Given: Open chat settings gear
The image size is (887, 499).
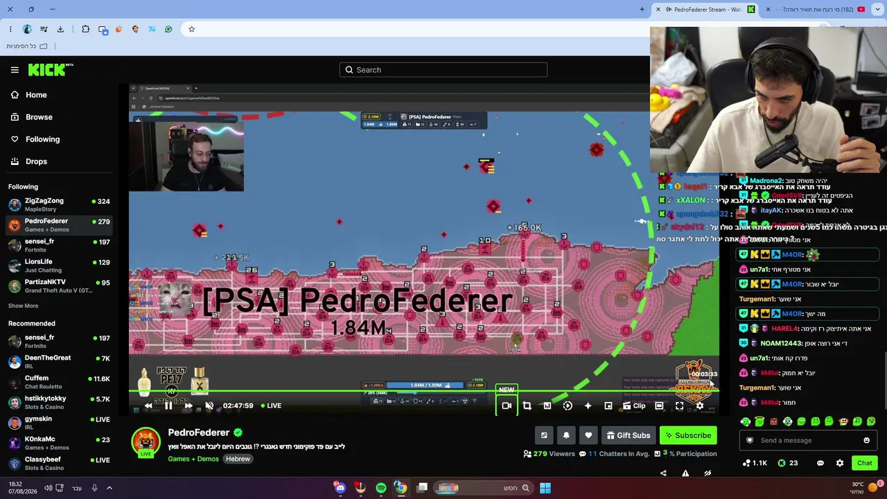Looking at the screenshot, I should pyautogui.click(x=840, y=463).
